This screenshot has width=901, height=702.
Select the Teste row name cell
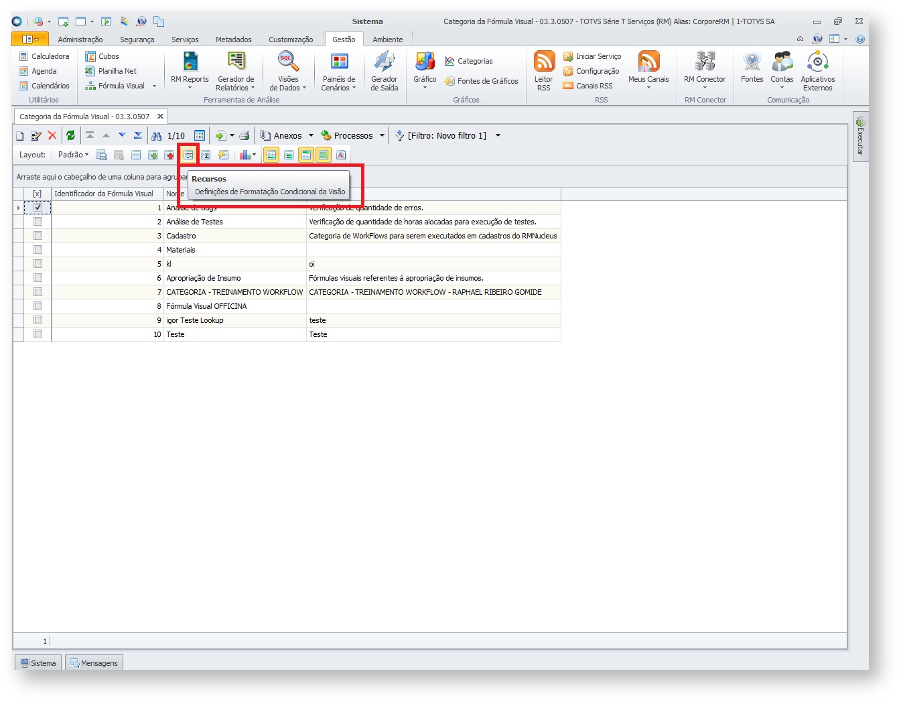tap(234, 334)
